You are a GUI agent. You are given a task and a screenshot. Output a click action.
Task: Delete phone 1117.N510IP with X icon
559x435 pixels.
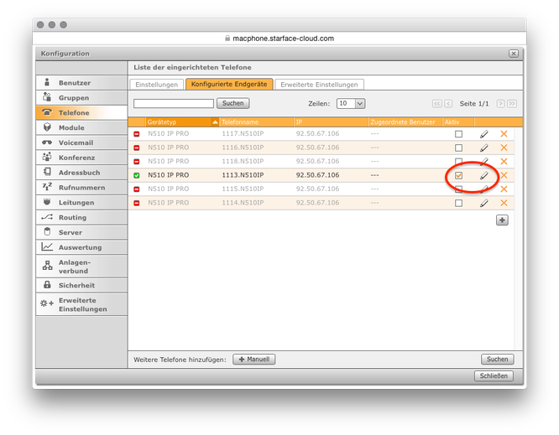click(504, 134)
